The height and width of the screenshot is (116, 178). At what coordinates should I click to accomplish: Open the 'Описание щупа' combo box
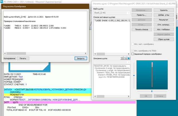(x=112, y=62)
